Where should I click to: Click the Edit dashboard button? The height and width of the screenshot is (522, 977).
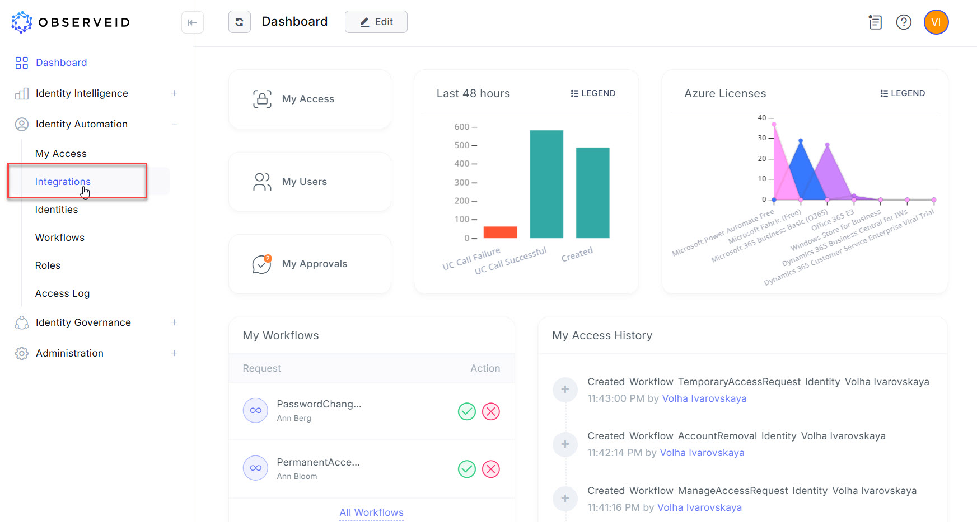point(376,22)
